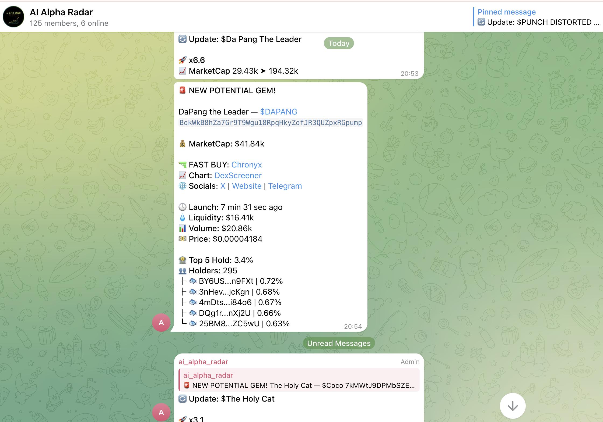Click the Admin label on message

pyautogui.click(x=410, y=362)
